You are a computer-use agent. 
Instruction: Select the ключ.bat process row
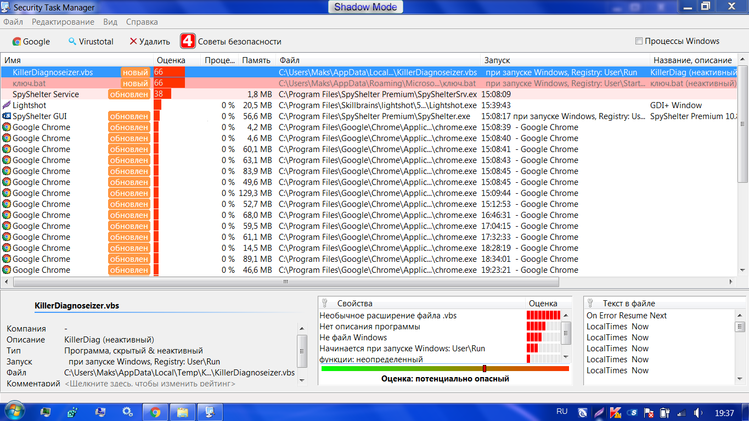pyautogui.click(x=369, y=83)
